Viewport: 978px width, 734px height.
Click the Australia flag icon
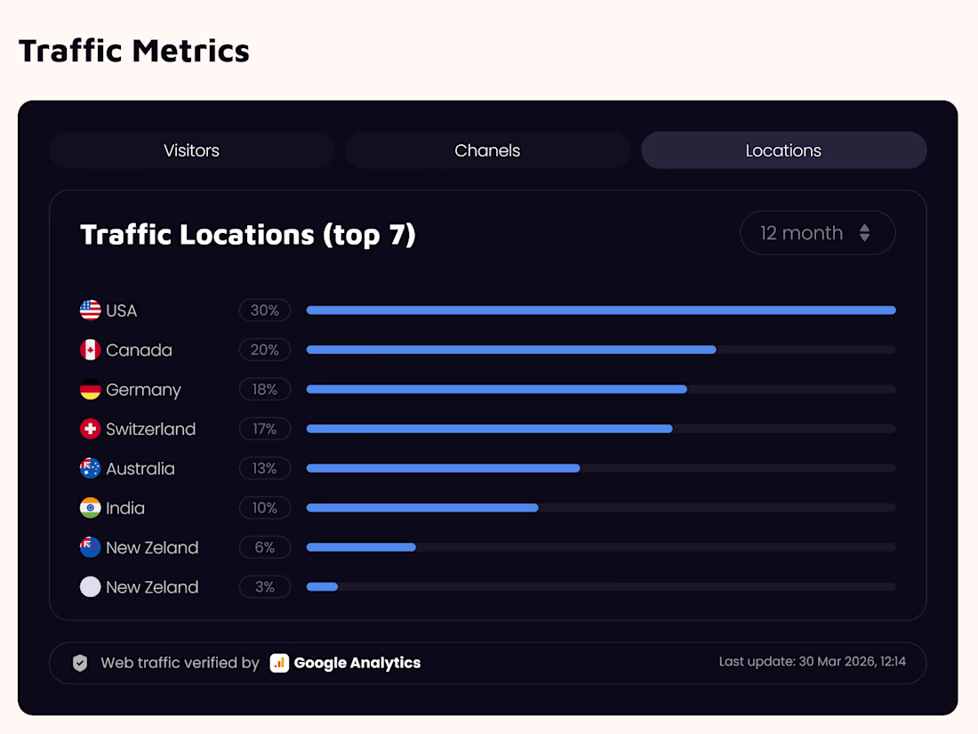click(91, 468)
